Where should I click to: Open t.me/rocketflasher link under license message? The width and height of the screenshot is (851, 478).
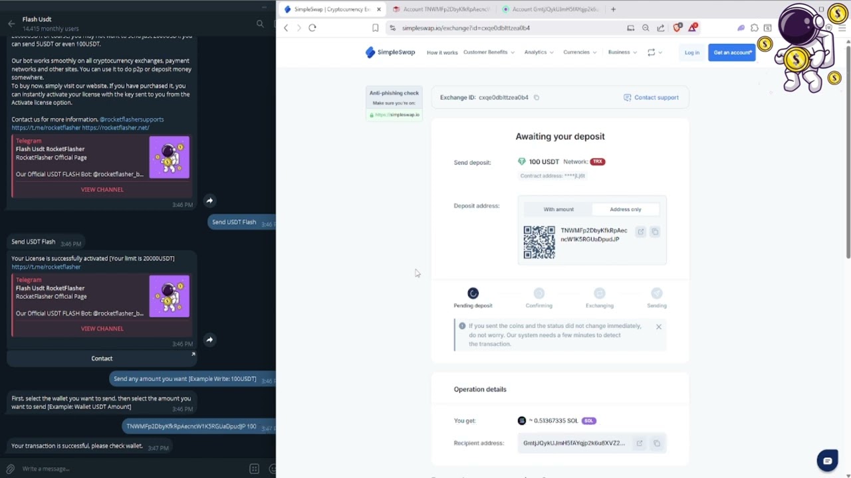pos(46,267)
